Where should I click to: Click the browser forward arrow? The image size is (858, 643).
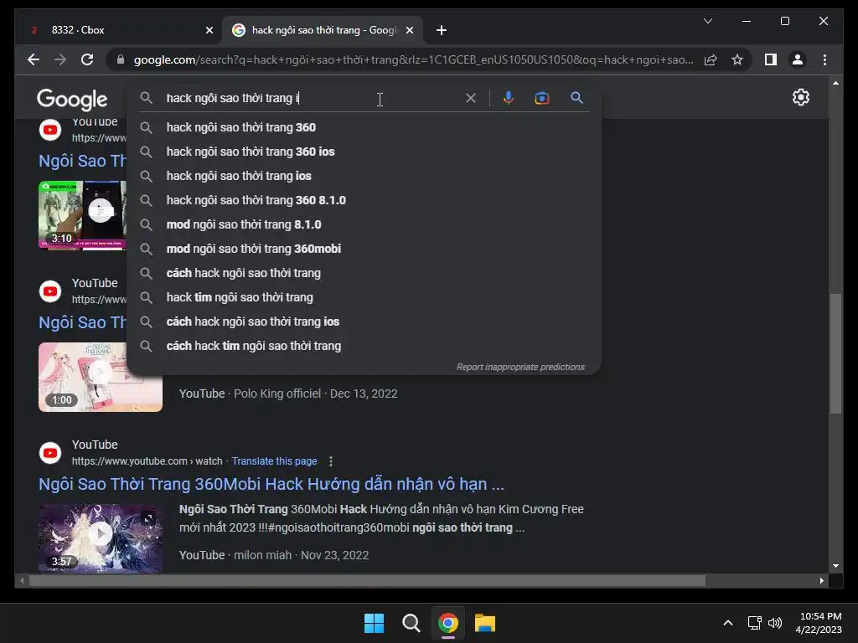(60, 59)
